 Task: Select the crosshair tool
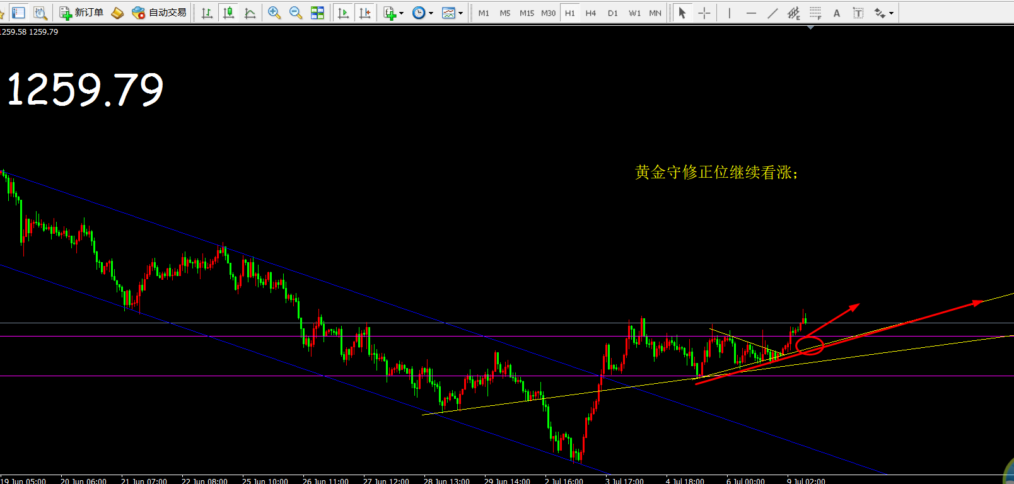704,13
